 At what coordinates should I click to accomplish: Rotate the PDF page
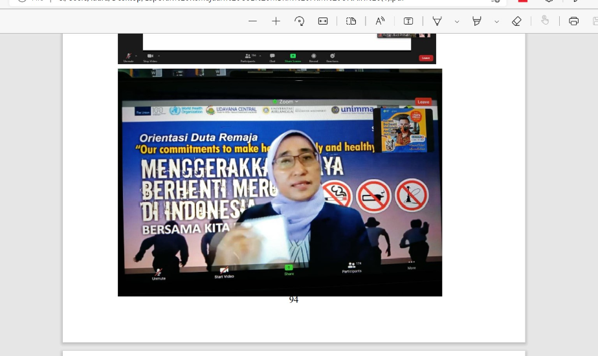300,21
